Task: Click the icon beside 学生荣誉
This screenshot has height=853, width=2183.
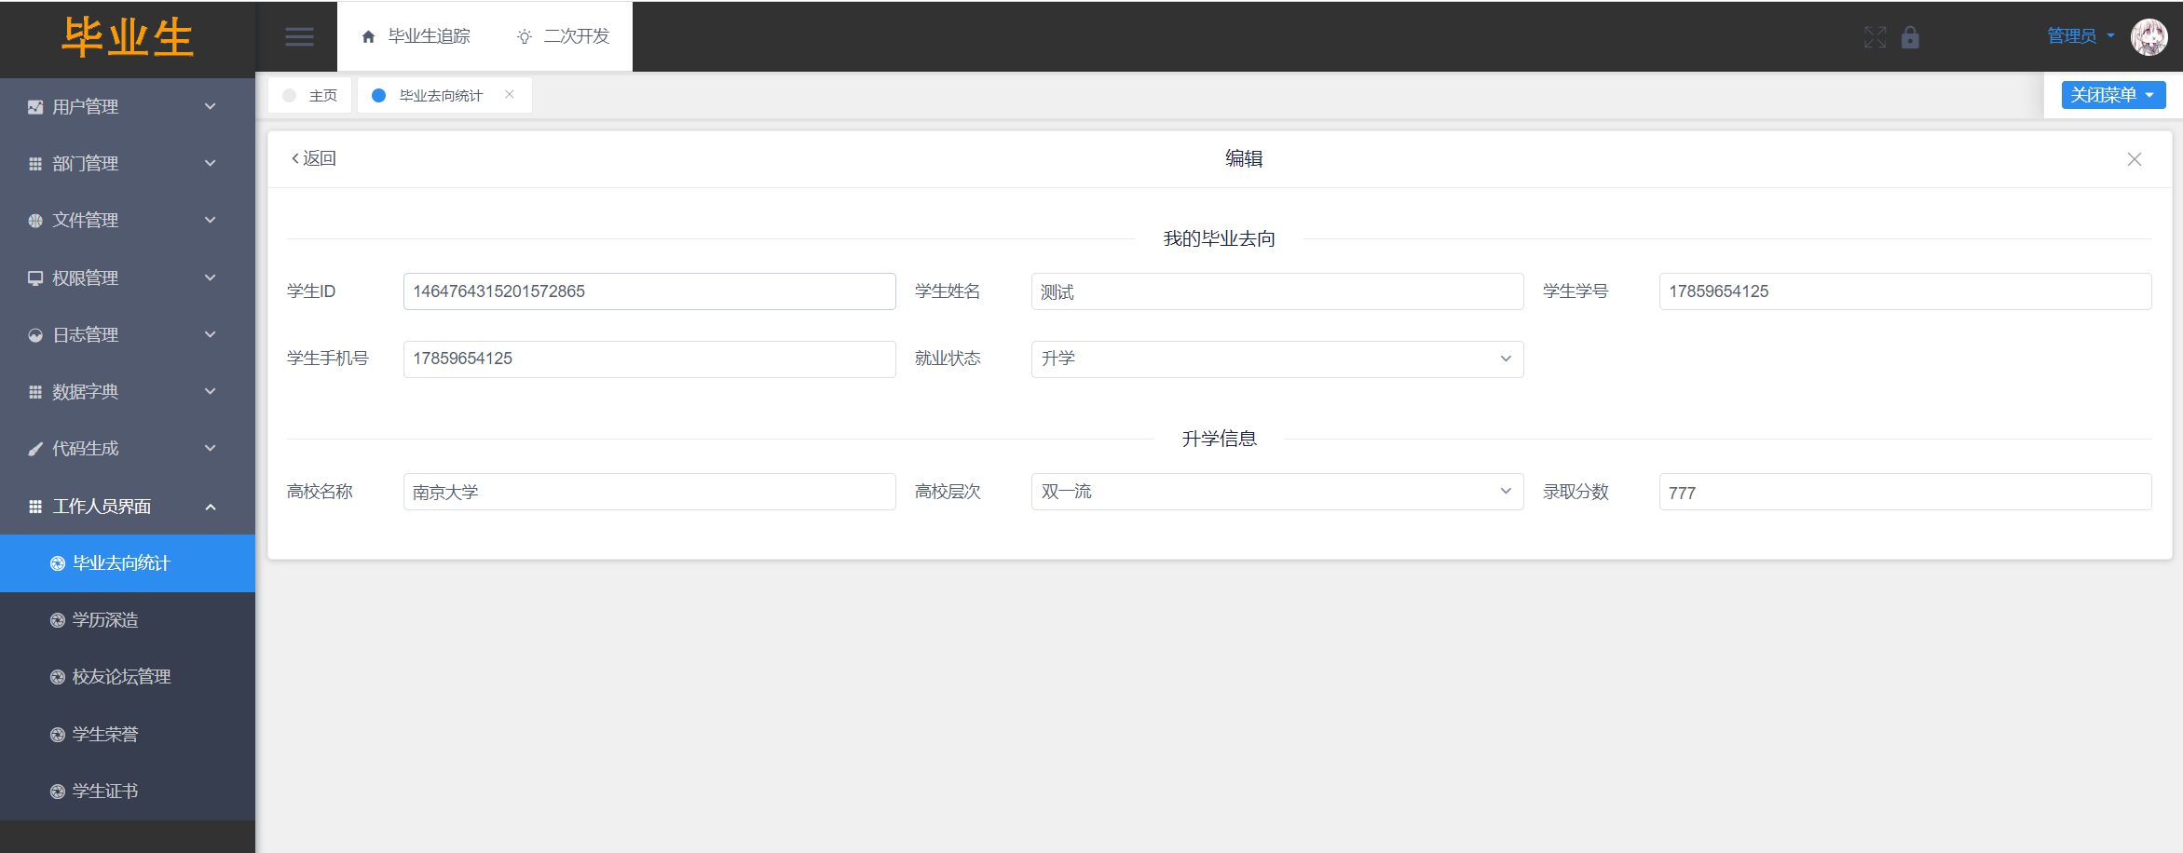Action: coord(58,735)
